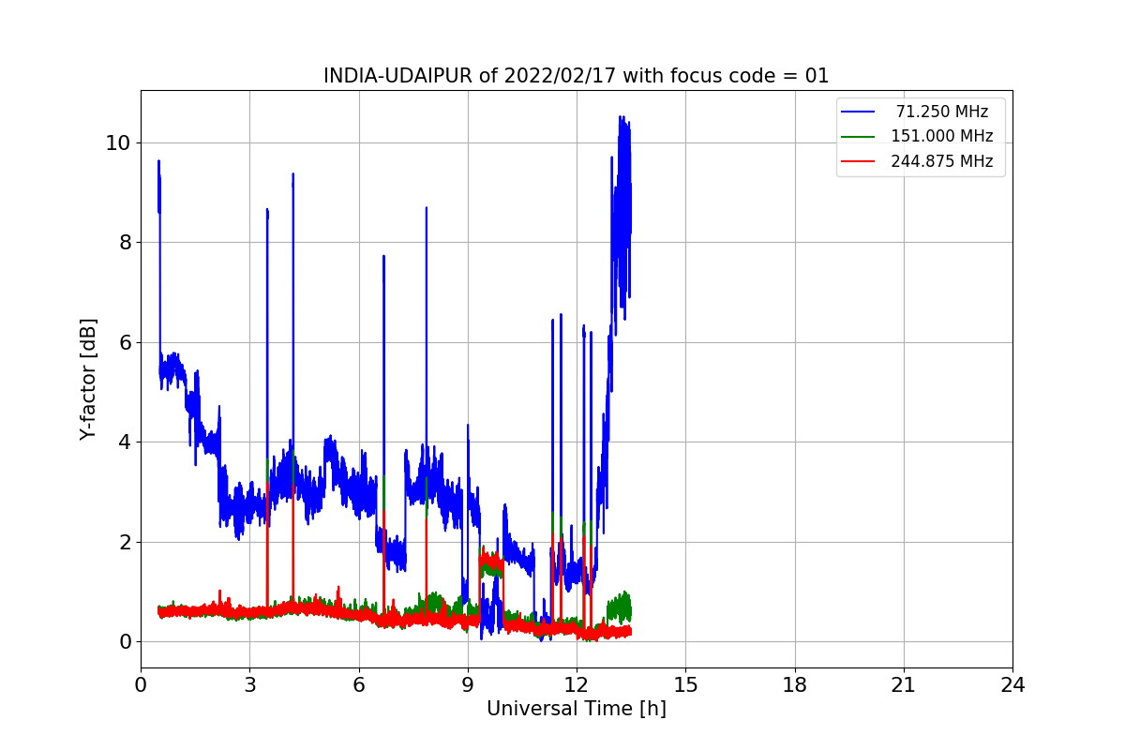Image resolution: width=1125 pixels, height=750 pixels.
Task: Click the blue line sample in legend
Action: click(x=858, y=112)
